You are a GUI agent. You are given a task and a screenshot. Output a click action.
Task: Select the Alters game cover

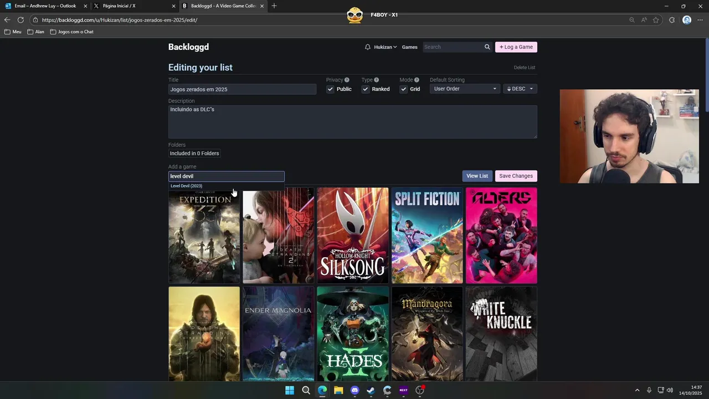point(501,236)
